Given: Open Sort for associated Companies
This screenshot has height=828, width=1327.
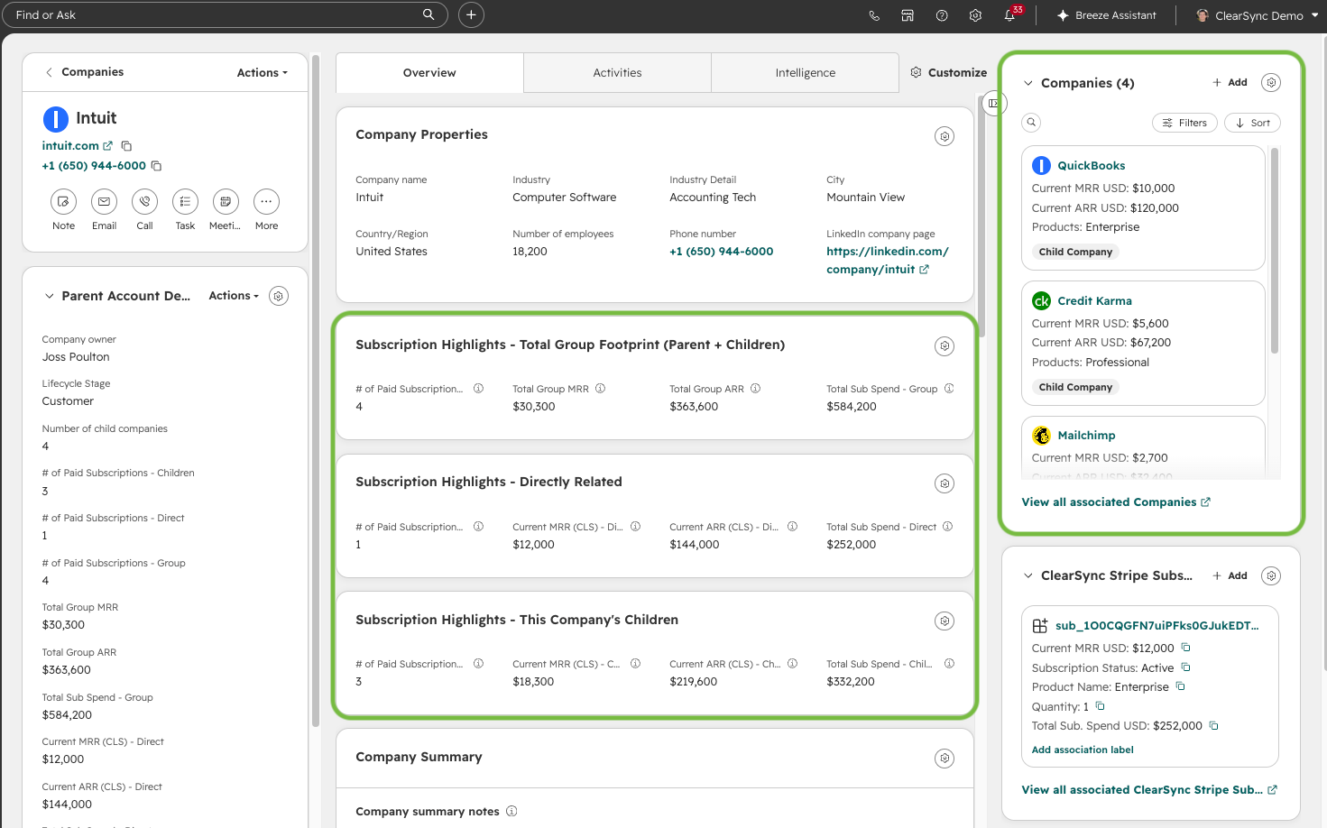Looking at the screenshot, I should (x=1252, y=123).
